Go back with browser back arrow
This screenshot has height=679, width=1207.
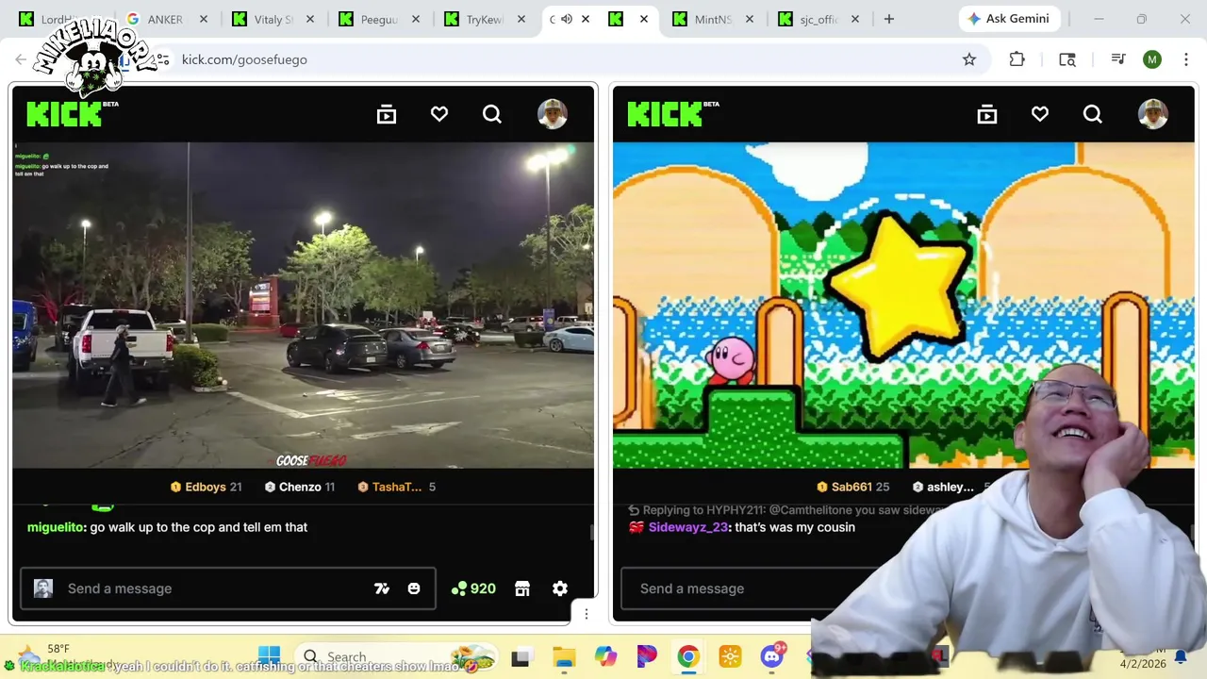coord(21,59)
